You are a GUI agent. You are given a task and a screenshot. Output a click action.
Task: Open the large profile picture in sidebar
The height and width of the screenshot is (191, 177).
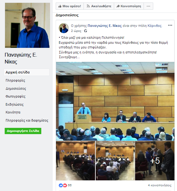28,25
